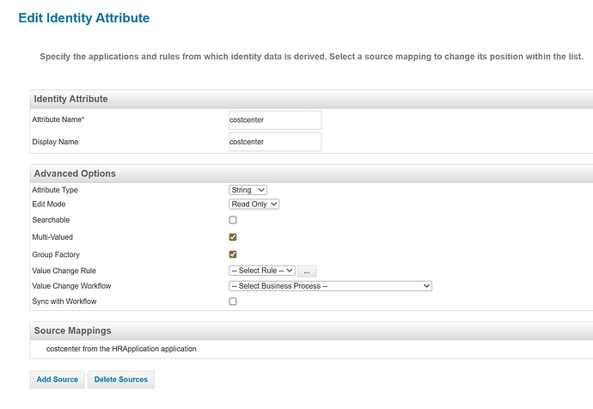Enable the Searchable checkbox
This screenshot has width=593, height=409.
pyautogui.click(x=233, y=221)
